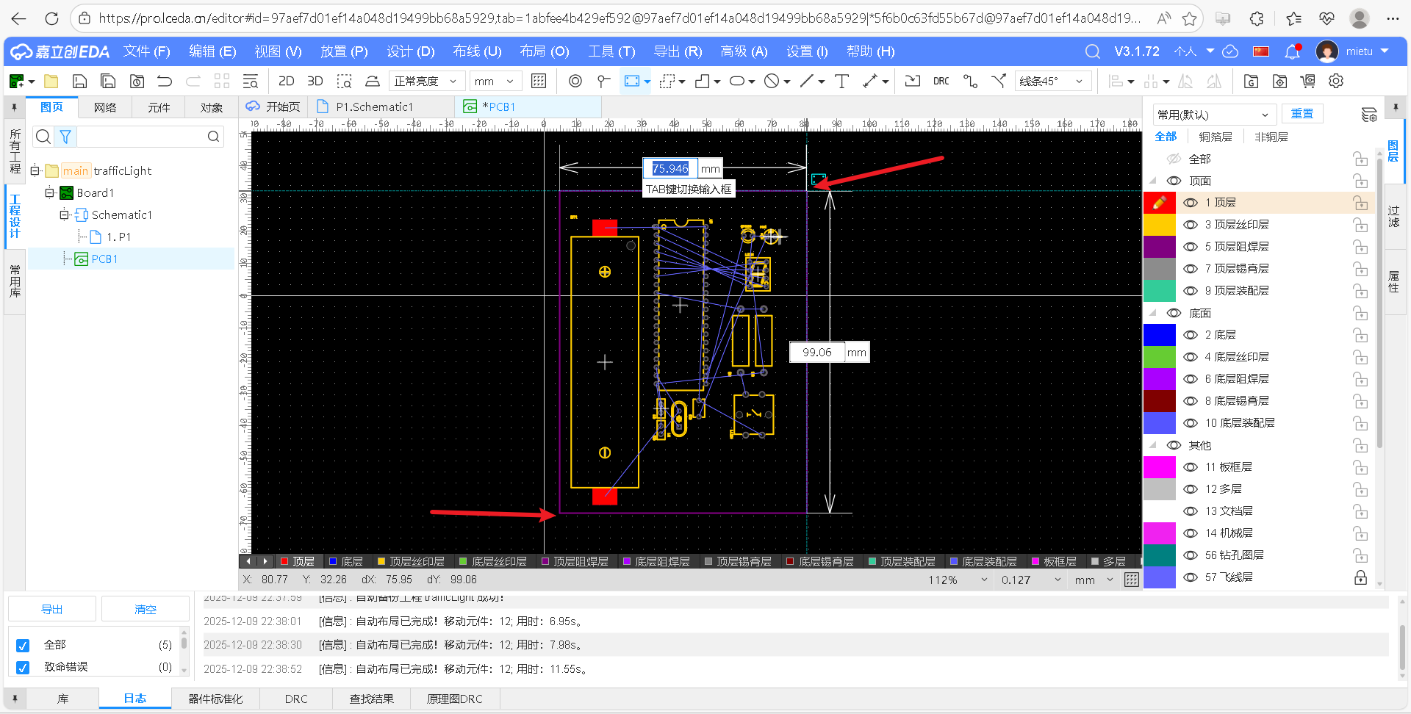Switch to 2D preview
This screenshot has height=714, width=1411.
coord(287,82)
